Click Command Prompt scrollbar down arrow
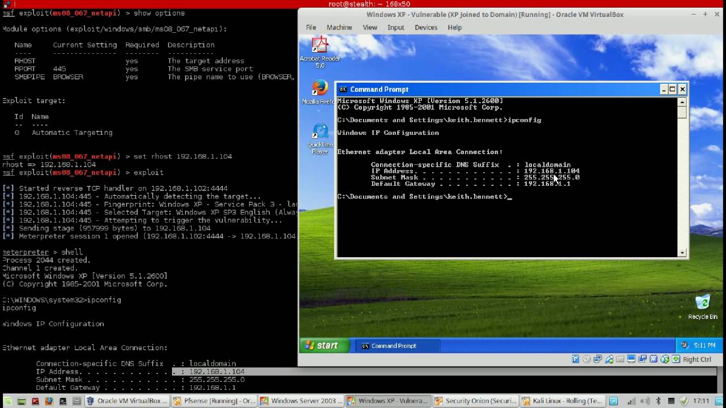Screen dimensions: 726x408 click(x=682, y=252)
